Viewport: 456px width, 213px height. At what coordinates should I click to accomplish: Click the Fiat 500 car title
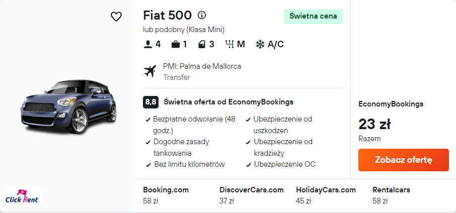(x=166, y=15)
